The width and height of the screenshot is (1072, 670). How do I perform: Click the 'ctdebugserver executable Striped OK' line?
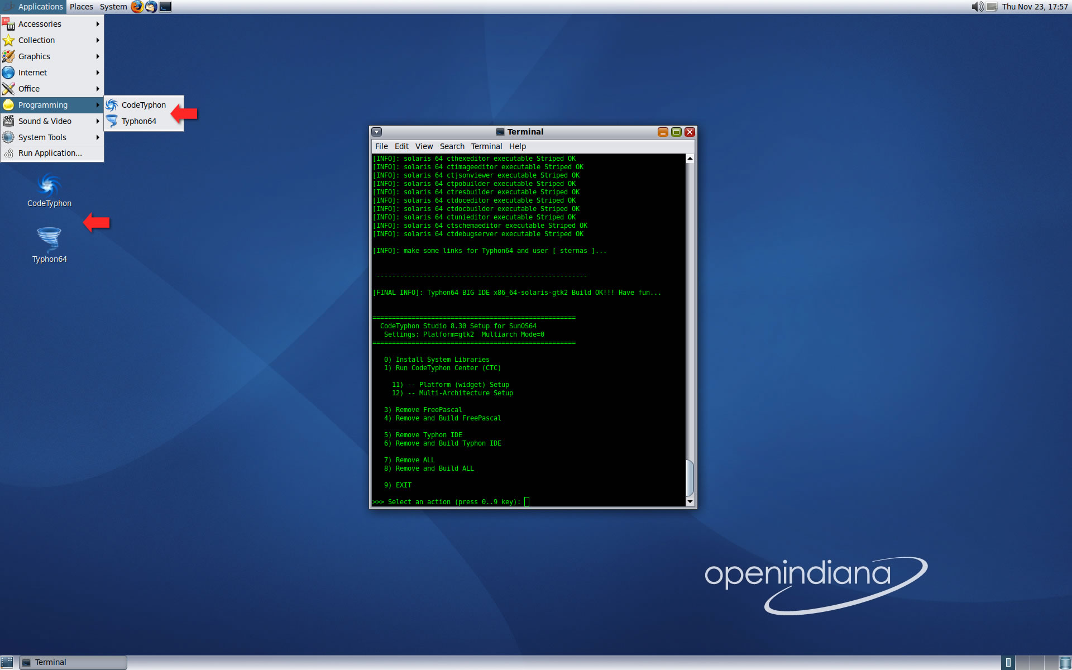click(x=478, y=234)
